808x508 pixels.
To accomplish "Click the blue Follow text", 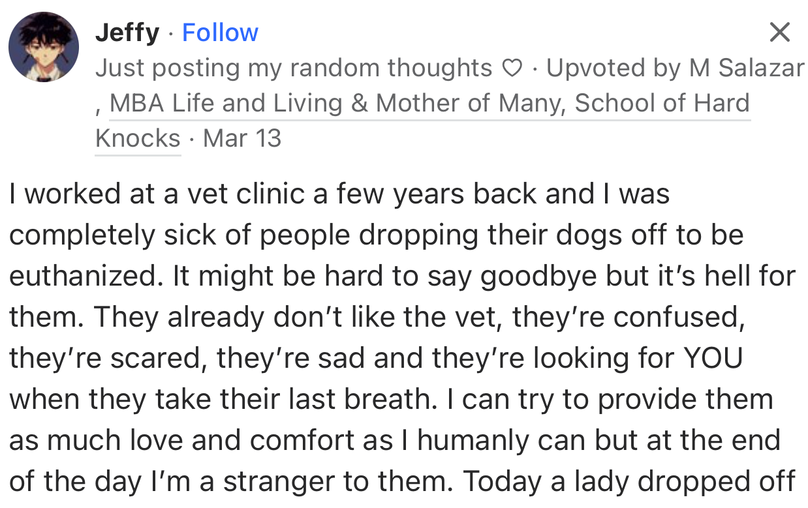I will pyautogui.click(x=219, y=31).
